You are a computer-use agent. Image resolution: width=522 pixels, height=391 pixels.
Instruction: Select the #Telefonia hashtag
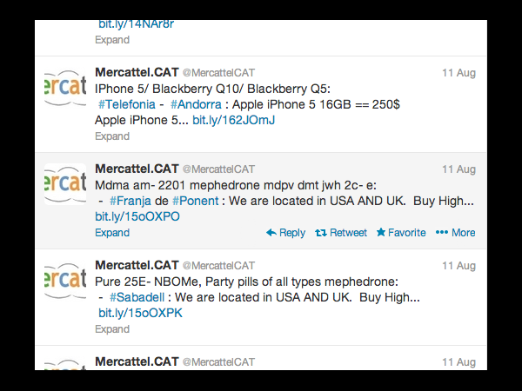point(127,104)
